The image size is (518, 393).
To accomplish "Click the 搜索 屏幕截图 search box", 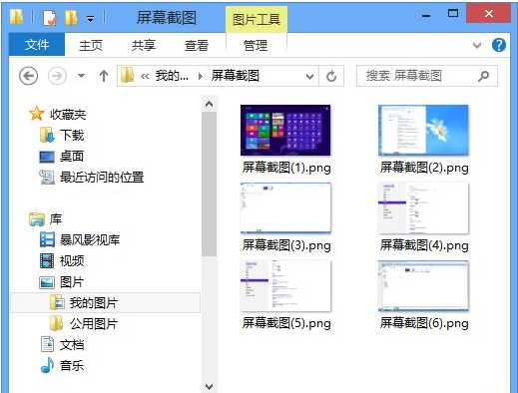I will (x=427, y=76).
